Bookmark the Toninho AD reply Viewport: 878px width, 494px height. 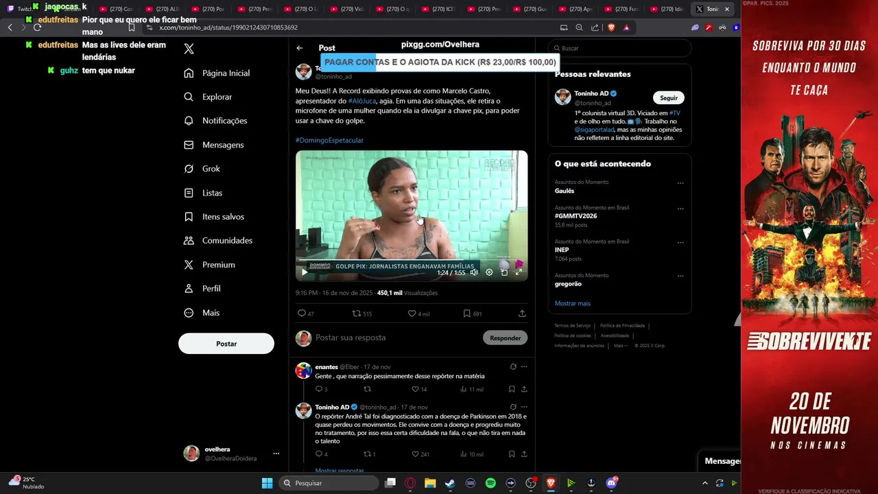click(x=512, y=454)
